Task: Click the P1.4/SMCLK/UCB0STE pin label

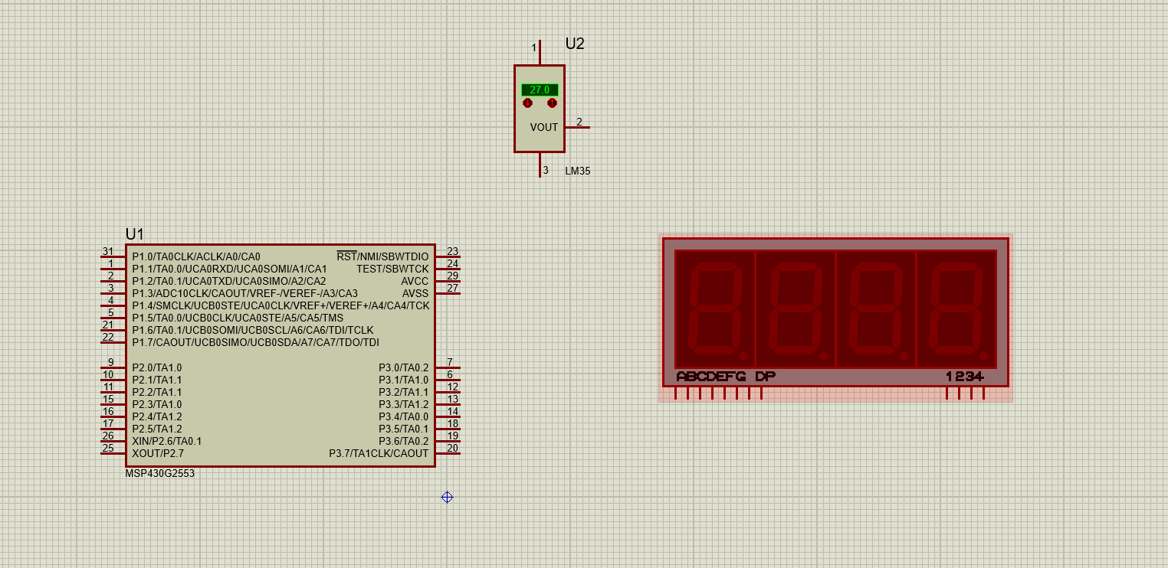Action: point(281,305)
